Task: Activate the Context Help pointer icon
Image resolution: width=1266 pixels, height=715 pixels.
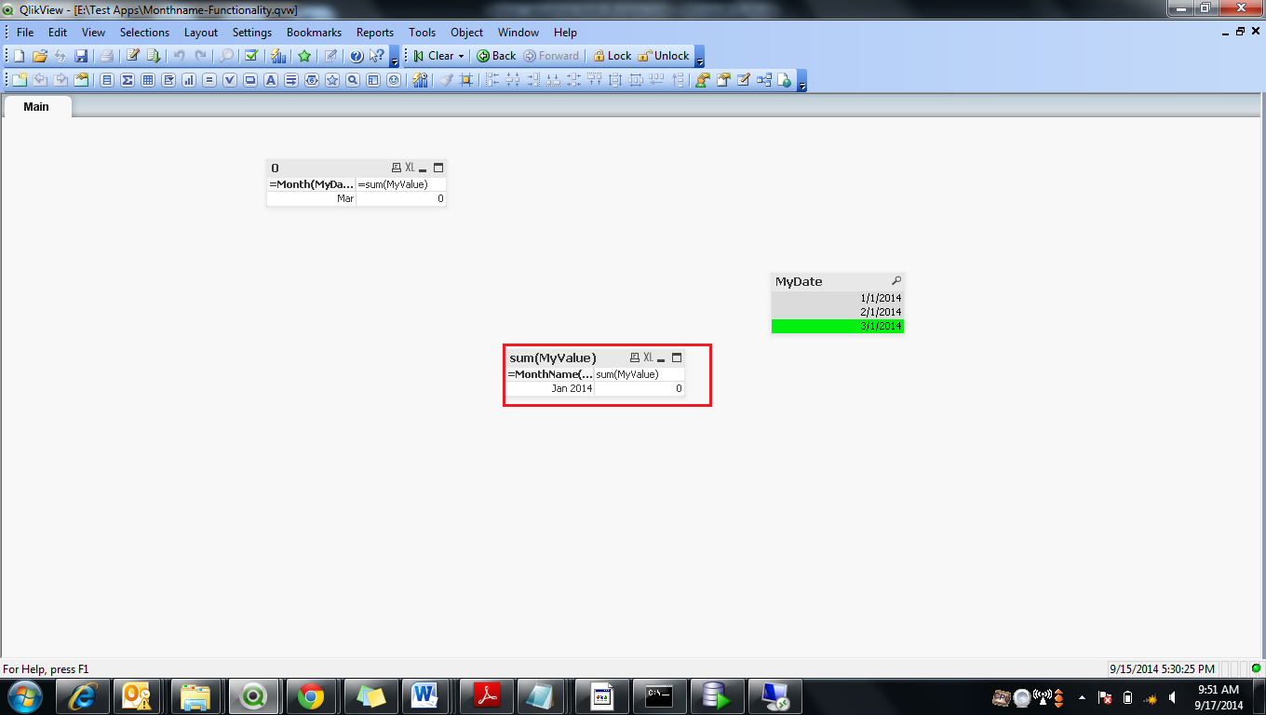Action: coord(377,56)
